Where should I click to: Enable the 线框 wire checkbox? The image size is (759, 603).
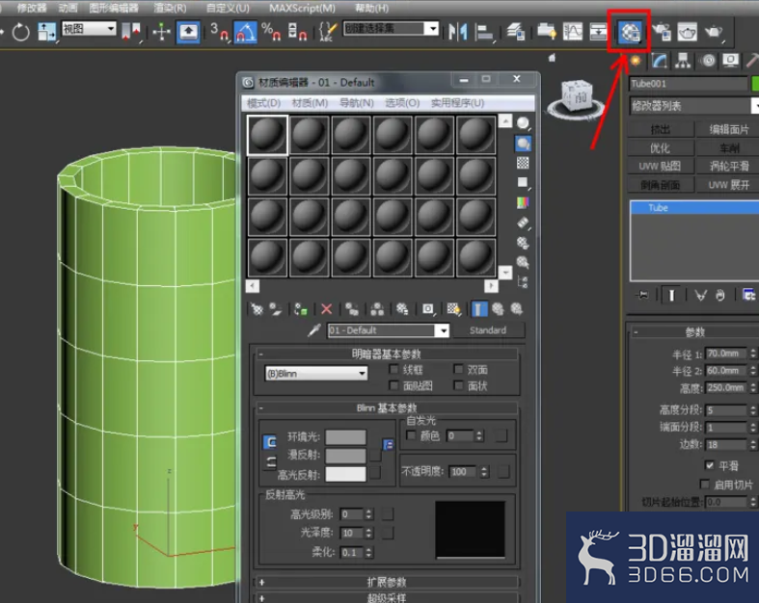(x=394, y=370)
